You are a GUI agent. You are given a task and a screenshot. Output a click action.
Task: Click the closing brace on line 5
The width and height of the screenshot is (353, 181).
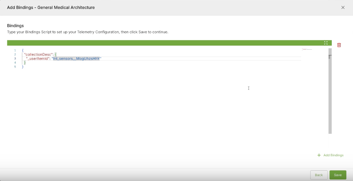pos(23,67)
